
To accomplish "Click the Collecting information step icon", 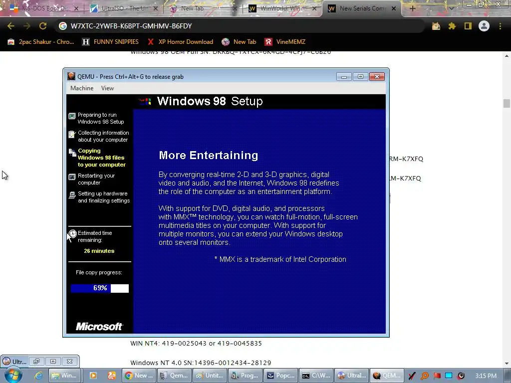I will pyautogui.click(x=72, y=134).
